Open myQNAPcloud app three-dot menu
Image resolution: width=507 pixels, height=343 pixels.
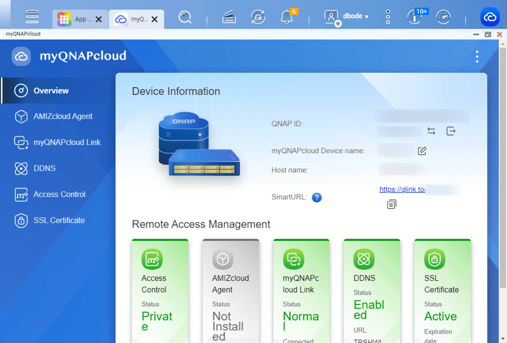(x=477, y=57)
